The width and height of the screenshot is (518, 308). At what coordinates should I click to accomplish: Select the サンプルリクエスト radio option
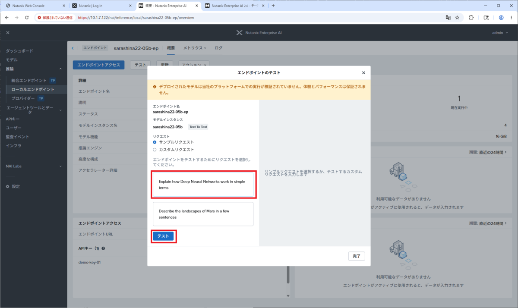(174, 142)
